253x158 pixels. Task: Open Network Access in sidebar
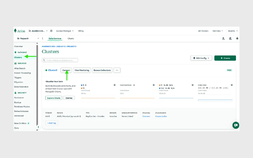pyautogui.click(x=21, y=111)
